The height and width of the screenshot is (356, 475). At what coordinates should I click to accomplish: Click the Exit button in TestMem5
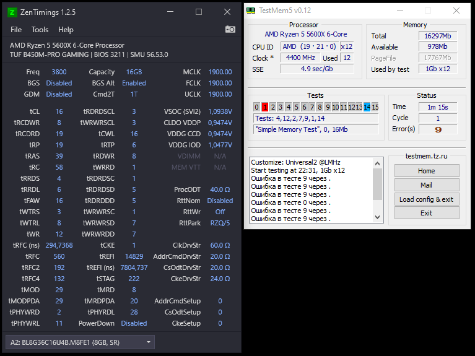pos(427,213)
